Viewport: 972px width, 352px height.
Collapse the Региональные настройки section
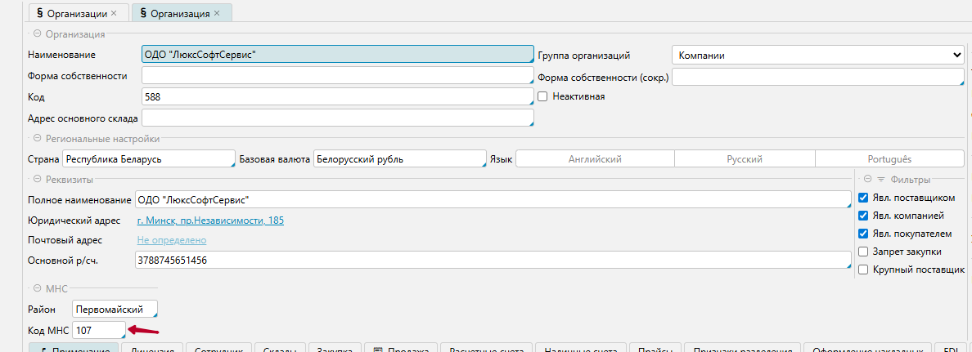pyautogui.click(x=37, y=139)
